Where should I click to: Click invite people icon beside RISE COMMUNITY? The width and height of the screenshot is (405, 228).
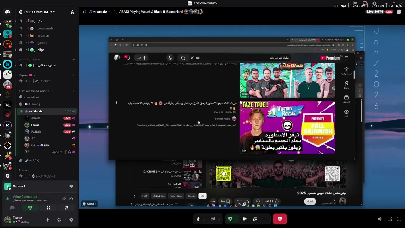coord(72,12)
